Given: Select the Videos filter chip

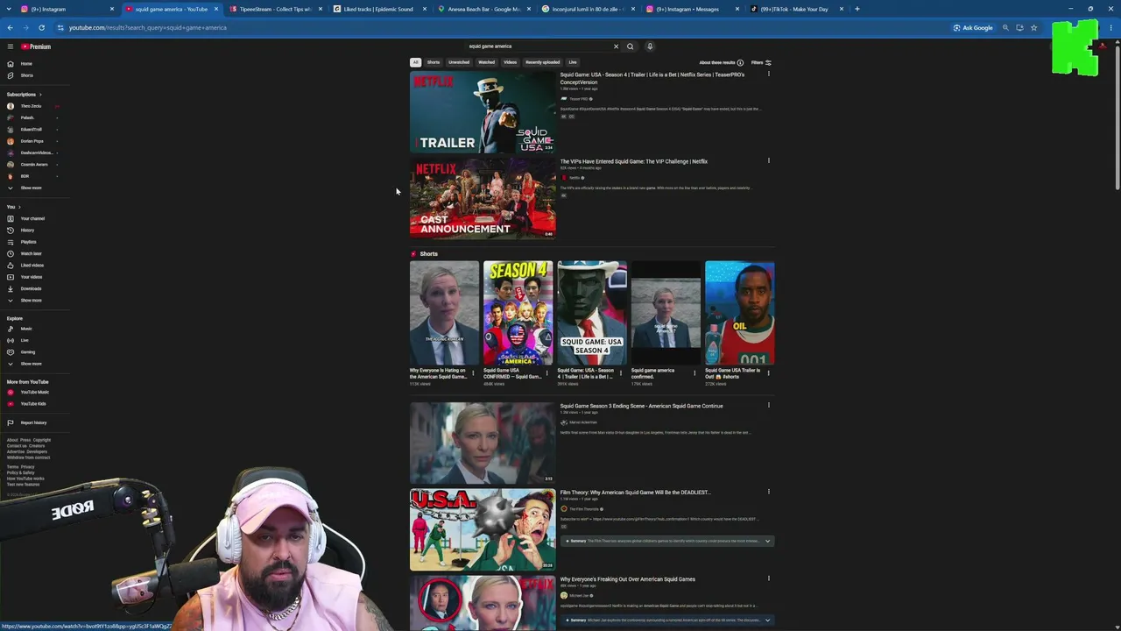Looking at the screenshot, I should click(x=510, y=62).
